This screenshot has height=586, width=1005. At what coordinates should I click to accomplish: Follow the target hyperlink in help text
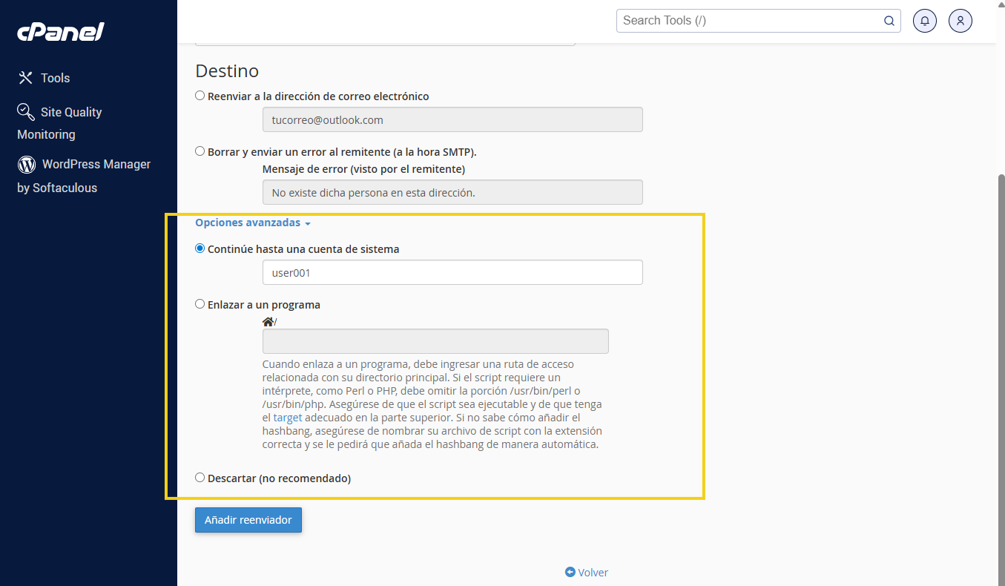287,418
